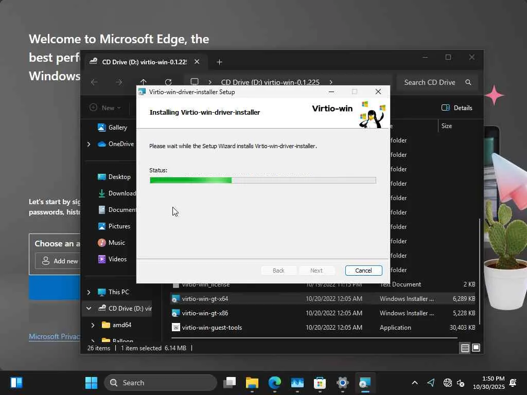This screenshot has height=395, width=527.
Task: Open Pictures in the sidebar
Action: (x=114, y=226)
